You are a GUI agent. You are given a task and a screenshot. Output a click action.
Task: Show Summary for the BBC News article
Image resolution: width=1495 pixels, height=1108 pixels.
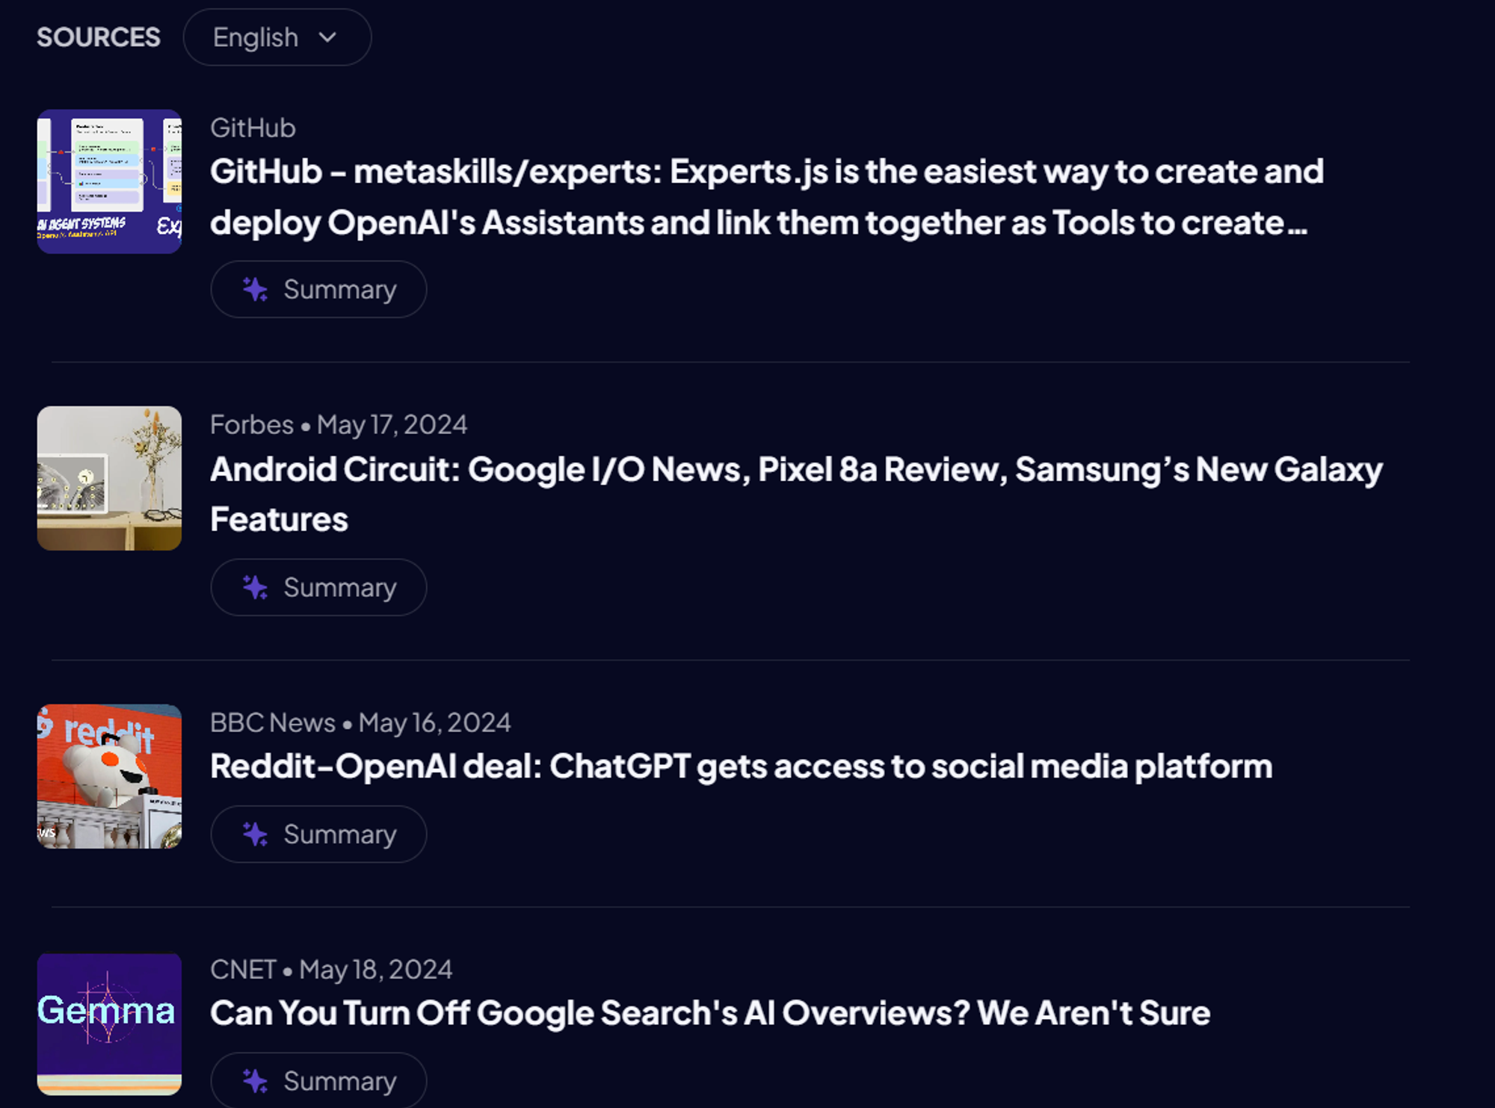[x=339, y=834]
